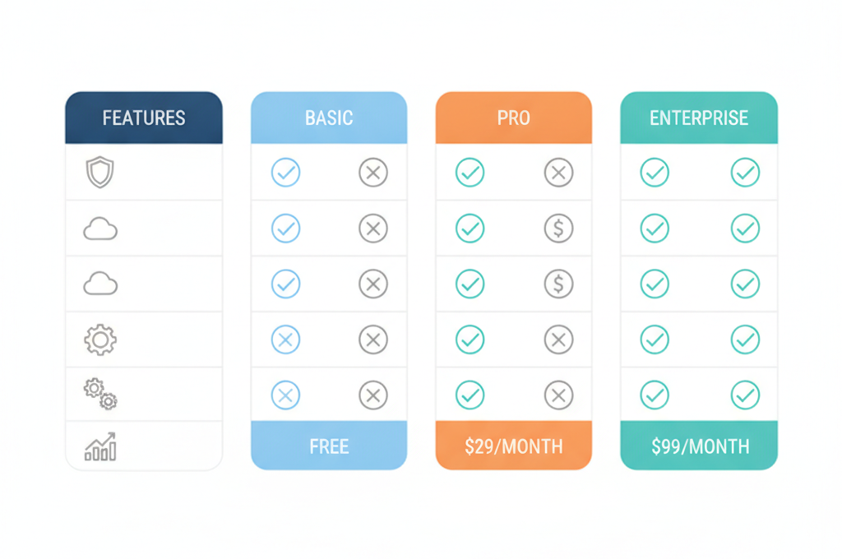The width and height of the screenshot is (842, 559).
Task: Click gray X in Pro double-gears row
Action: pyautogui.click(x=558, y=395)
